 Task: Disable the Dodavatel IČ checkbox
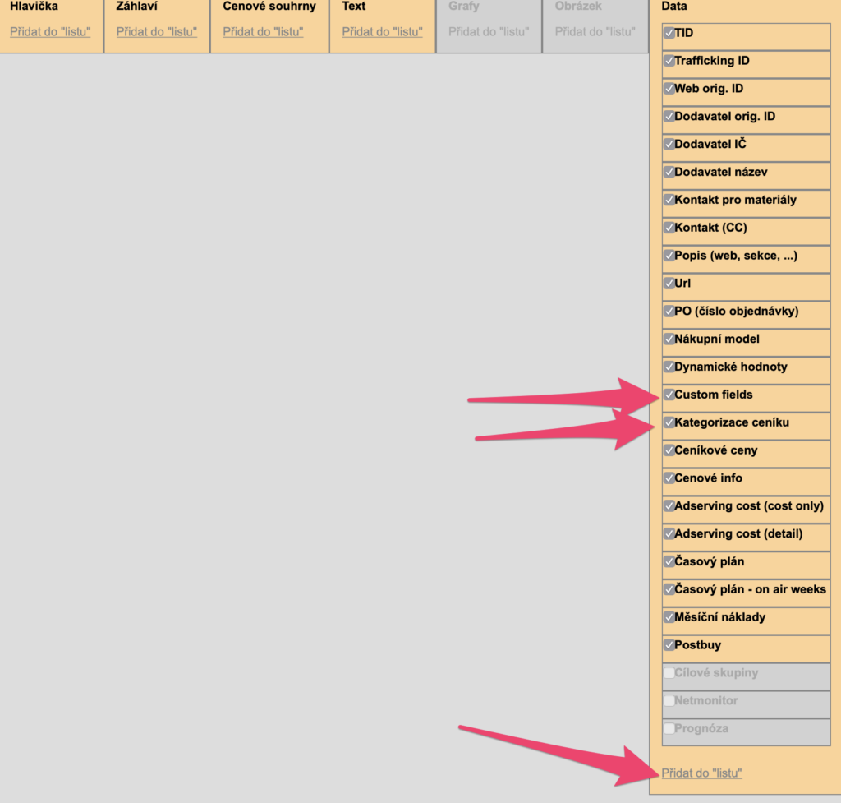pos(669,145)
